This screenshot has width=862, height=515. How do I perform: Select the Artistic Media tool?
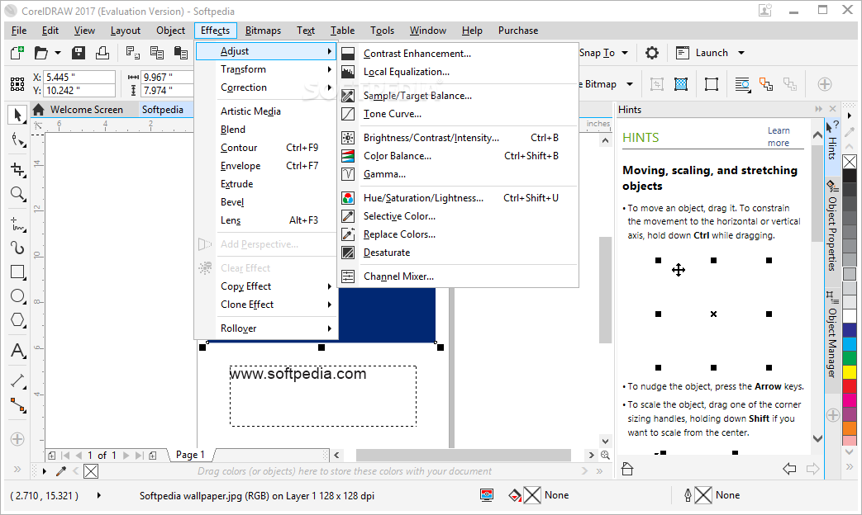[17, 248]
